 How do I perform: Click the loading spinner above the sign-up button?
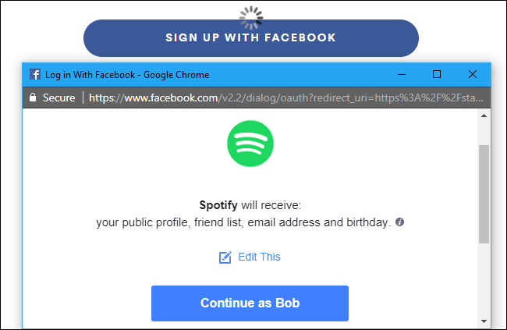[250, 13]
